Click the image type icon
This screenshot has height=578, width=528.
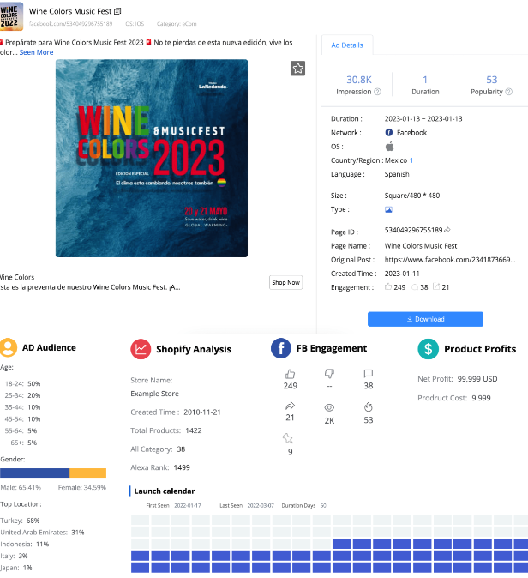[388, 209]
